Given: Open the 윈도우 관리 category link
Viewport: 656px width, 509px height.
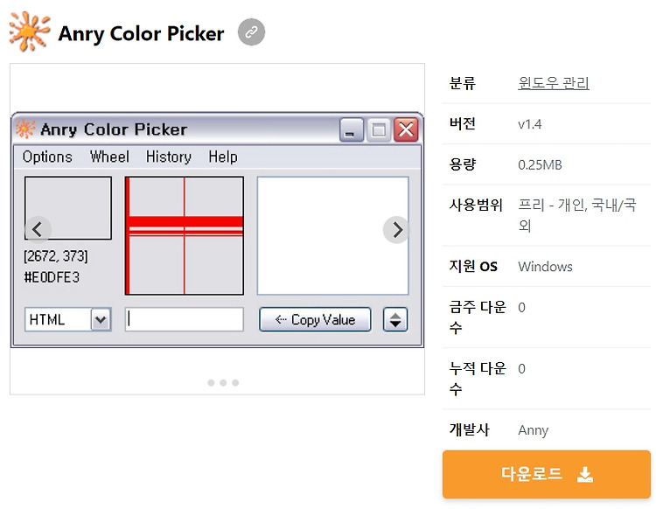Looking at the screenshot, I should click(x=554, y=83).
